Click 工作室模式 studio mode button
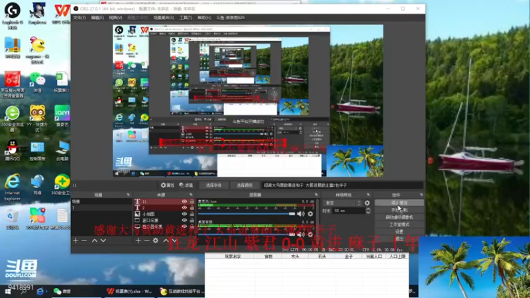Screen dimensions: 530x298 click(x=399, y=224)
